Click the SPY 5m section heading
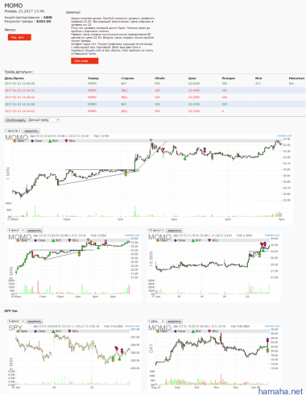306x395 pixels. click(x=10, y=311)
